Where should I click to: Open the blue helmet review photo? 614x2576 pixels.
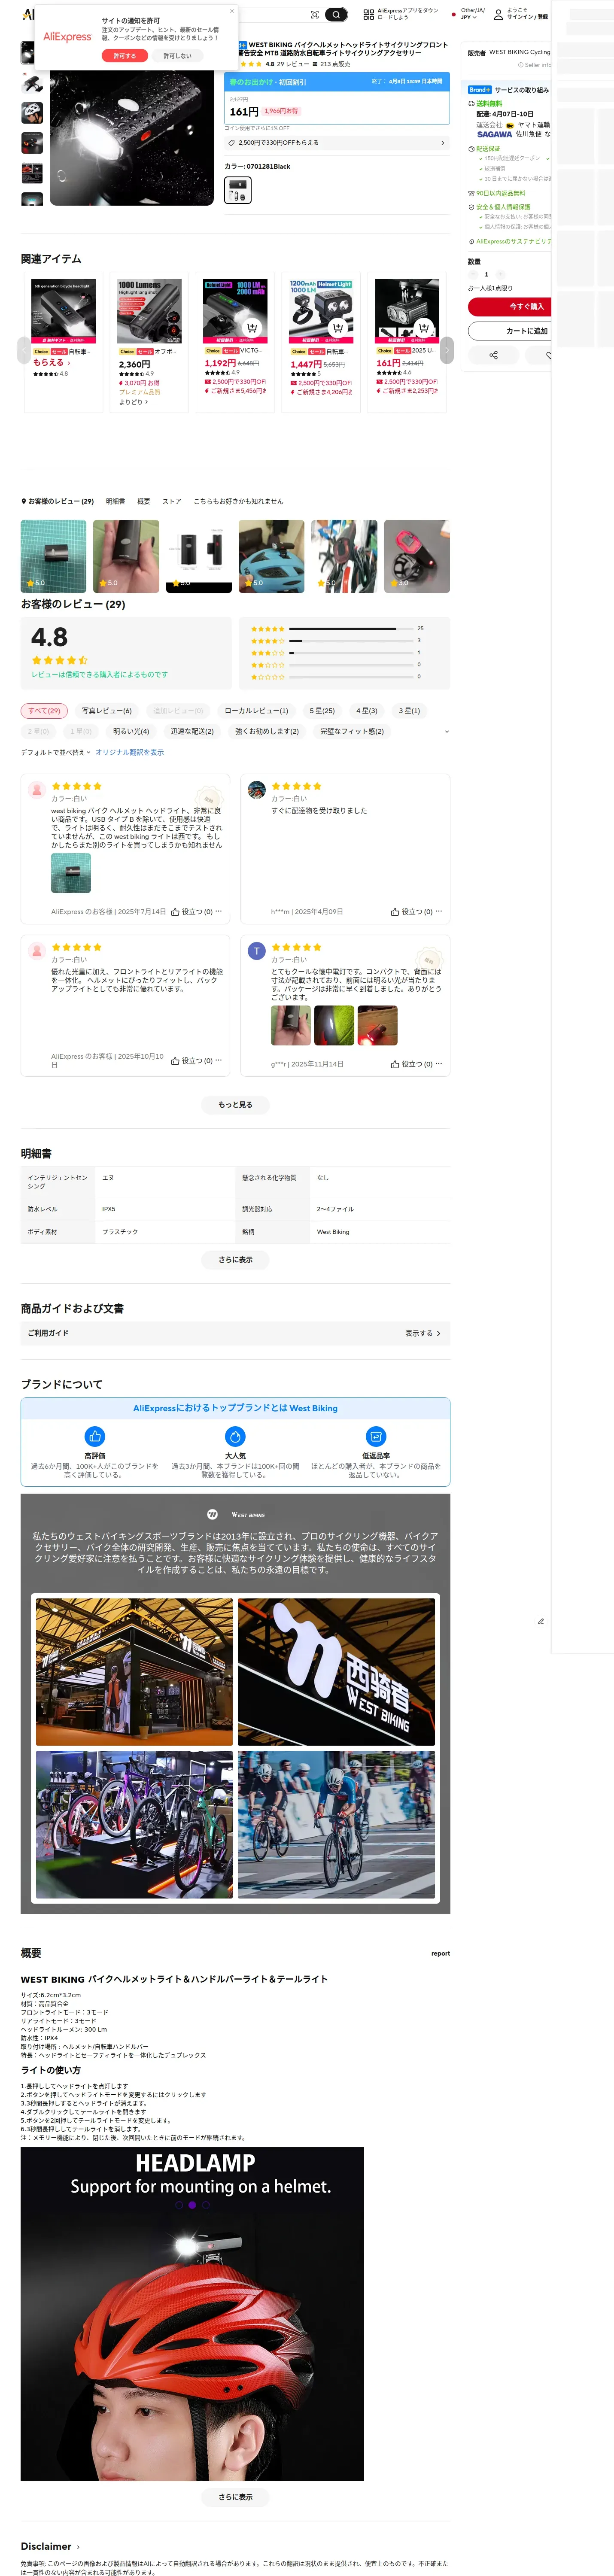pos(271,556)
